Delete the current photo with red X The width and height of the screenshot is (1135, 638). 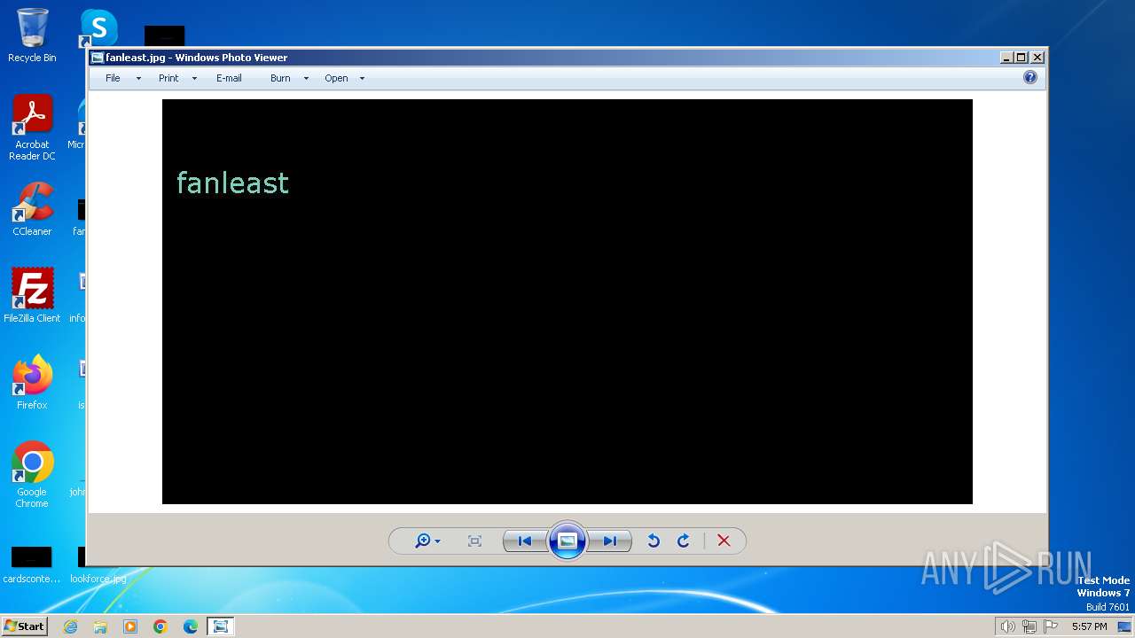pos(724,541)
